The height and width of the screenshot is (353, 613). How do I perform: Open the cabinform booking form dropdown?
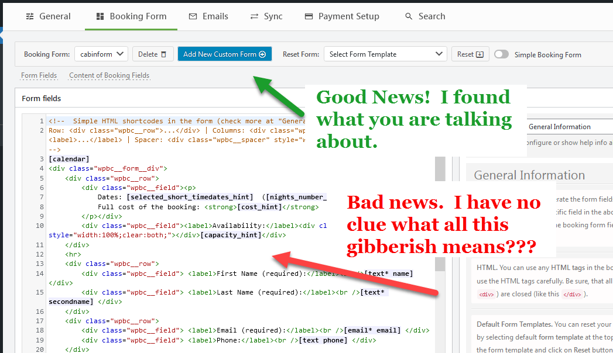pos(101,54)
